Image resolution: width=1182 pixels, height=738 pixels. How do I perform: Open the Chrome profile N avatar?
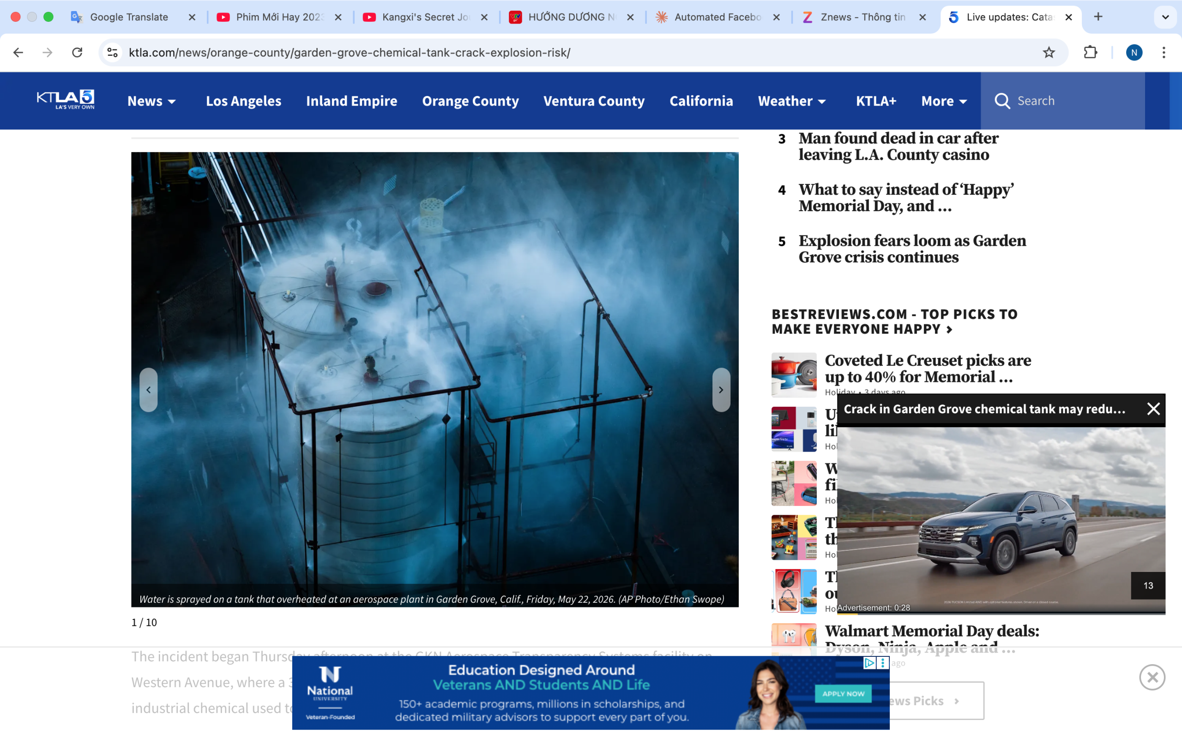click(x=1134, y=52)
